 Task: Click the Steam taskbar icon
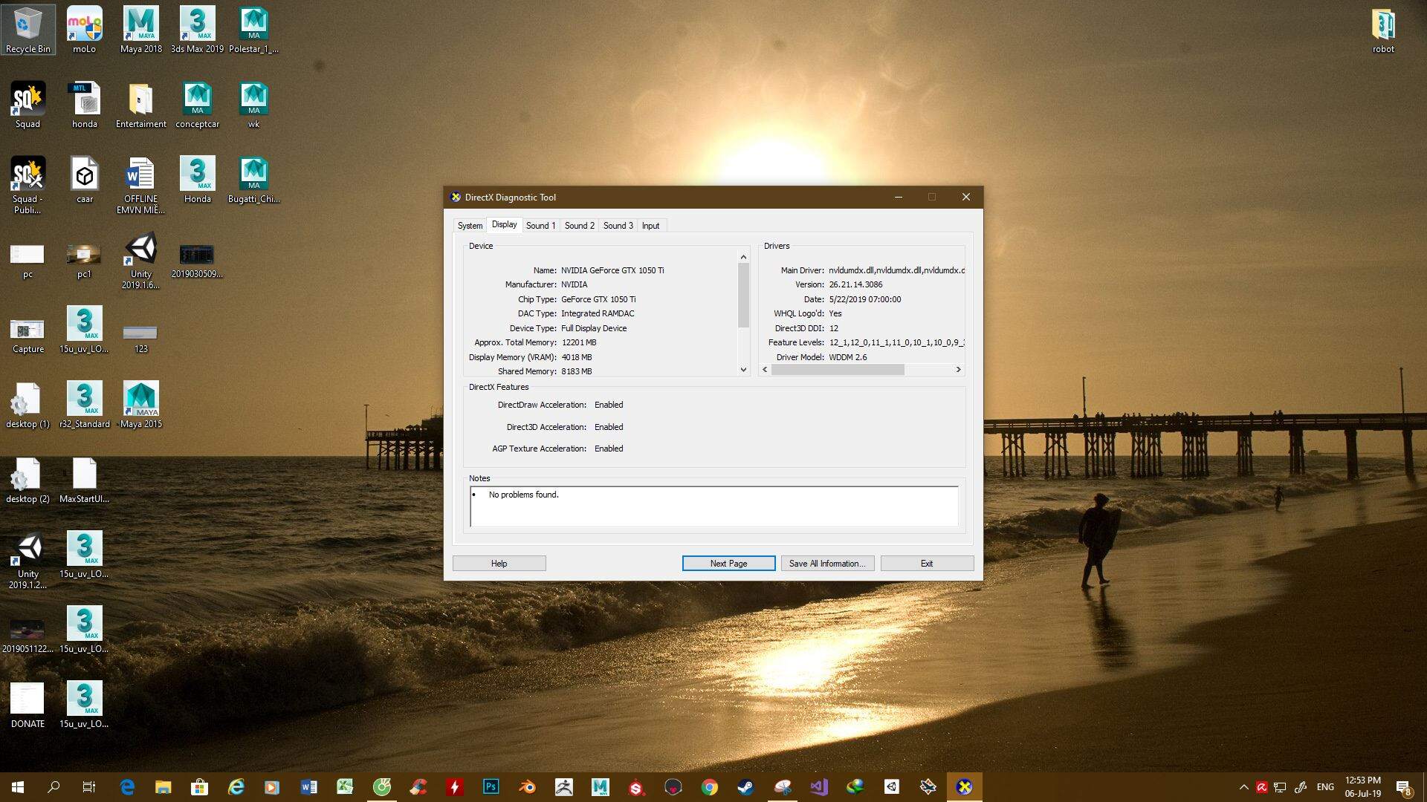pos(745,786)
